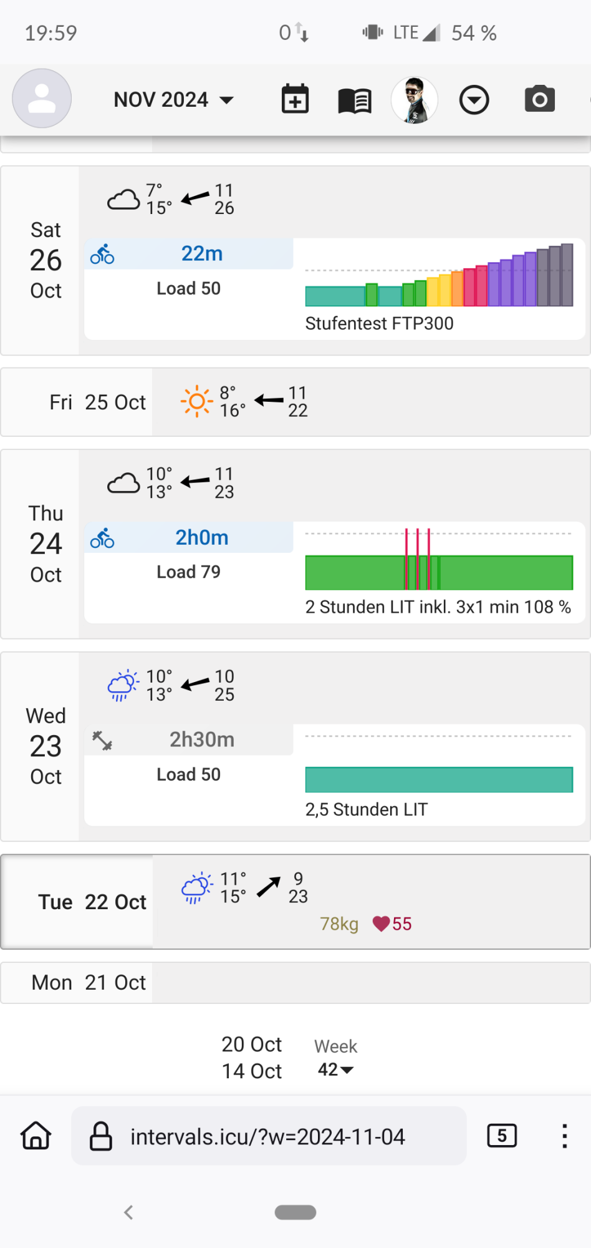Open the gray default avatar icon
591x1248 pixels.
click(42, 99)
